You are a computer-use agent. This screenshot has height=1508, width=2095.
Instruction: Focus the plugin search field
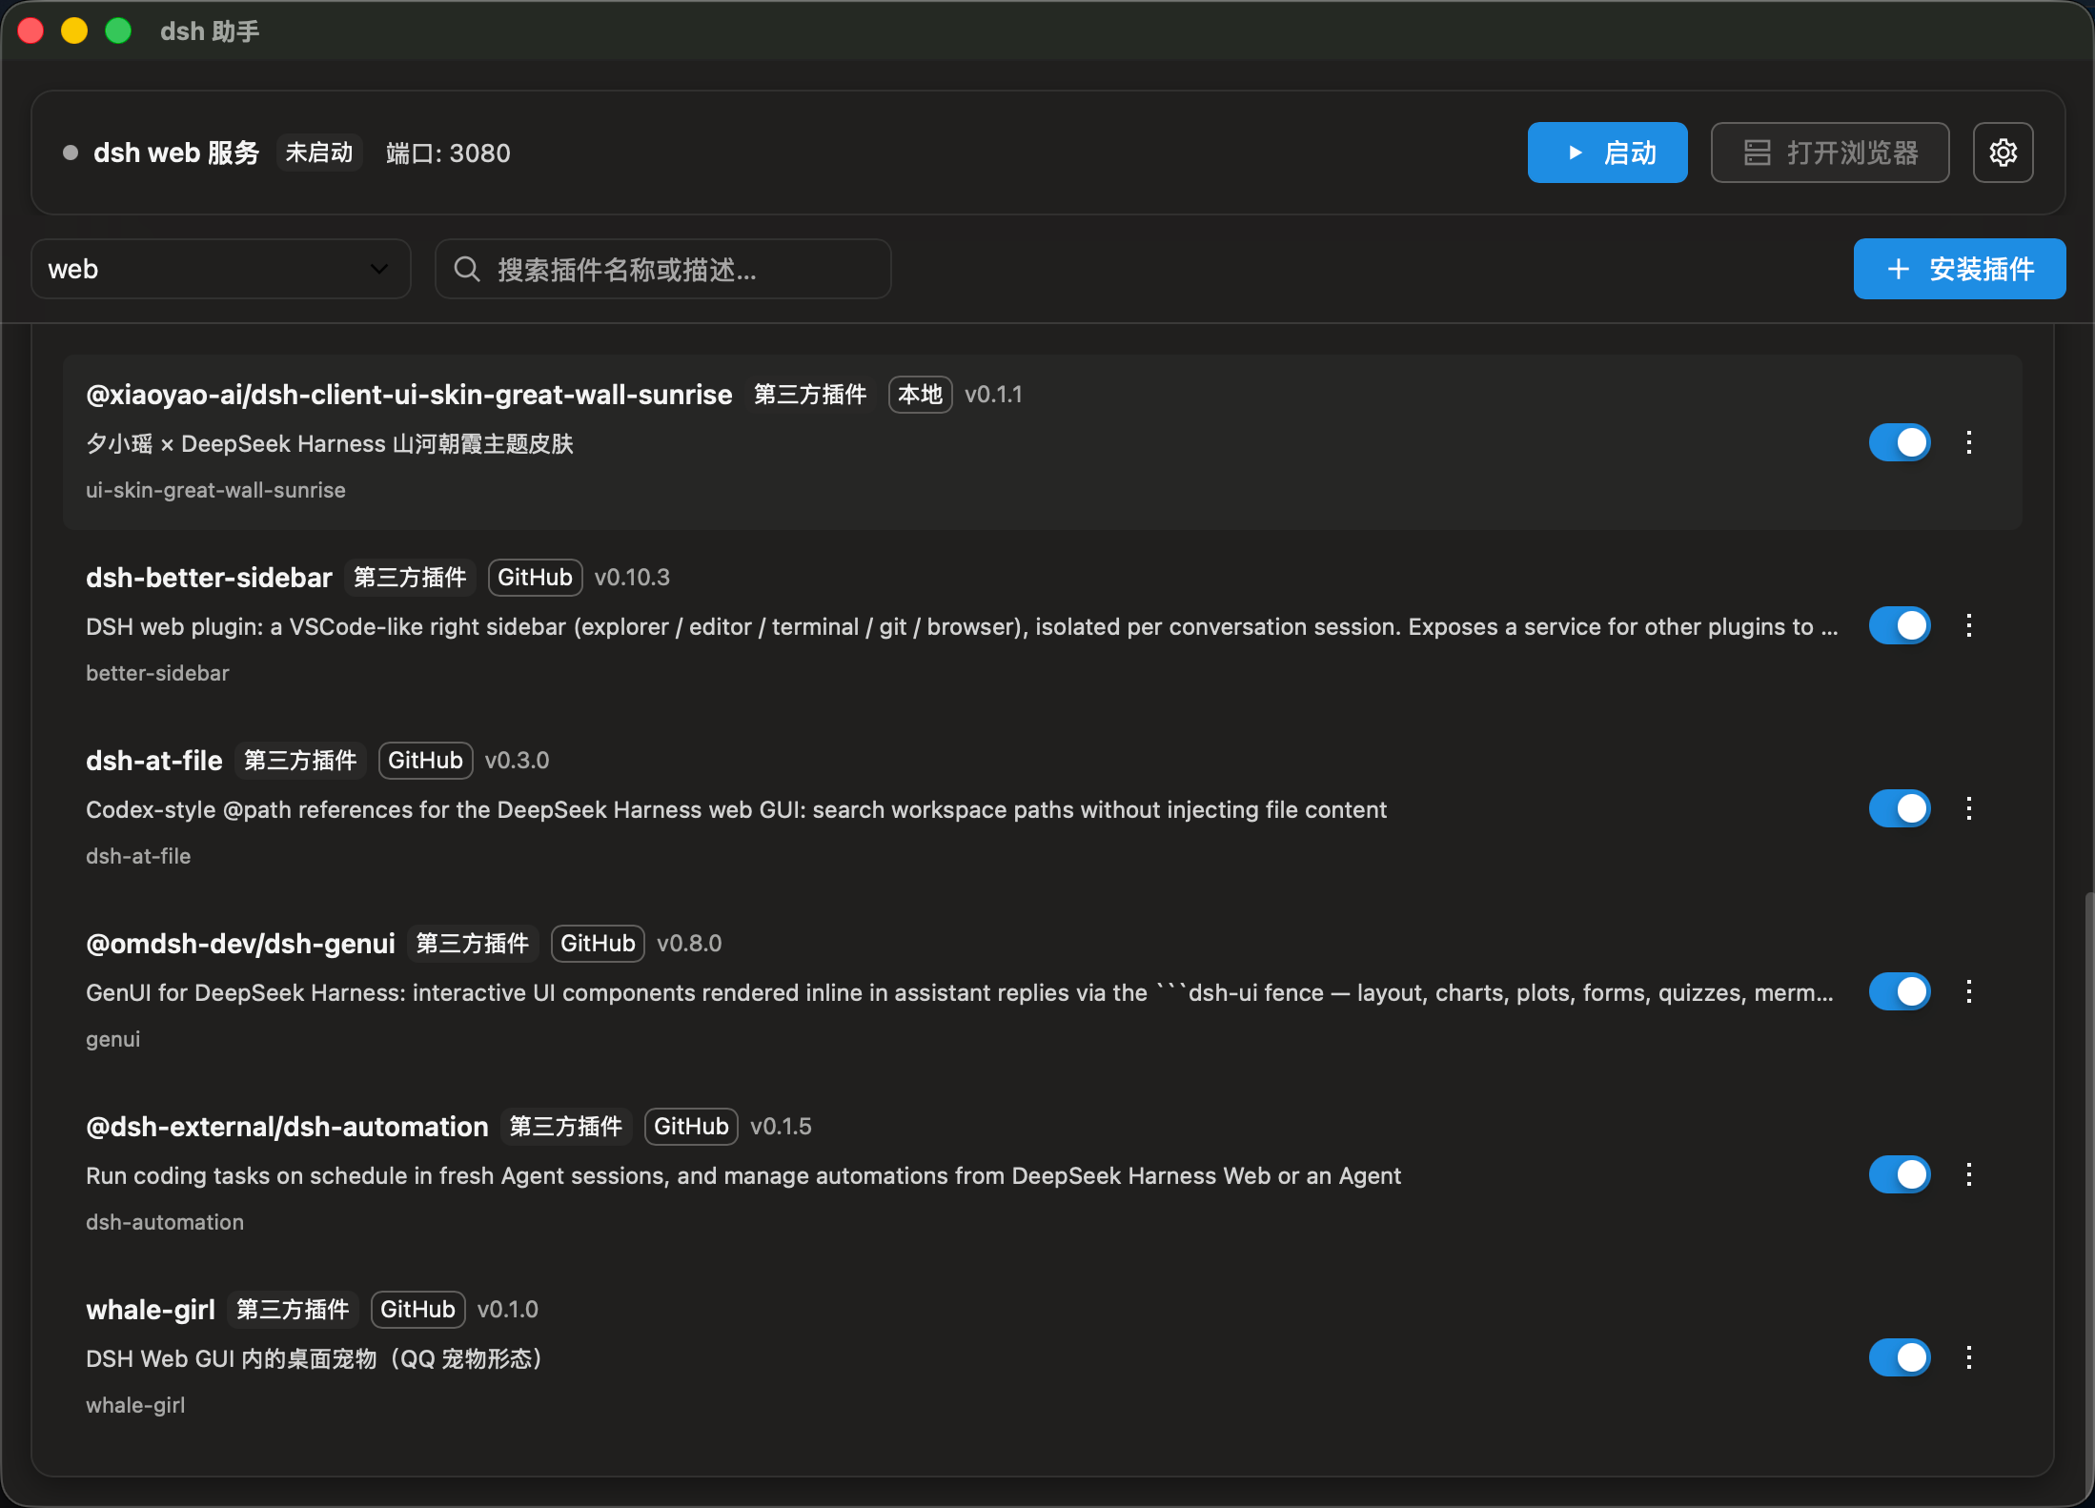pos(663,269)
